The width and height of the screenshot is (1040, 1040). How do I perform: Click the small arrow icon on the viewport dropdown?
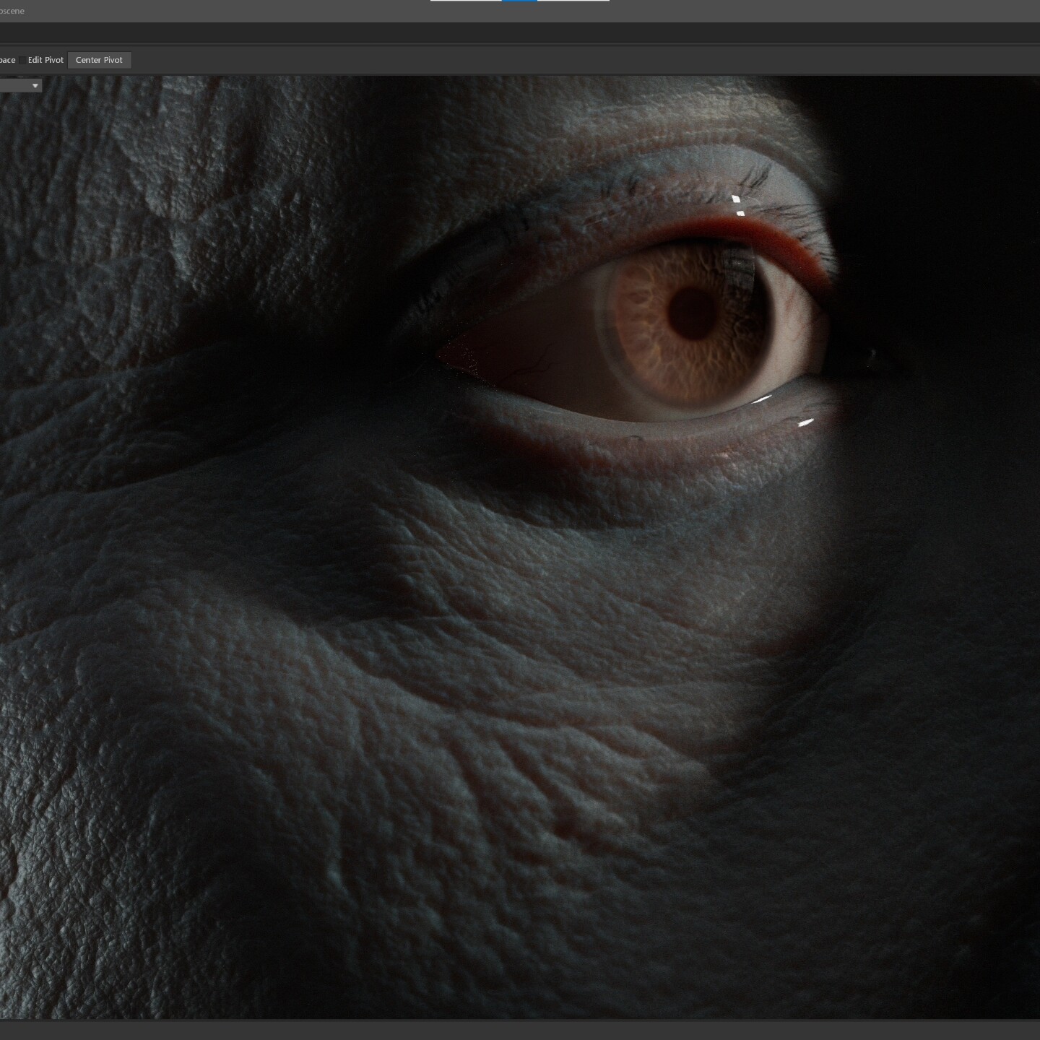(33, 85)
